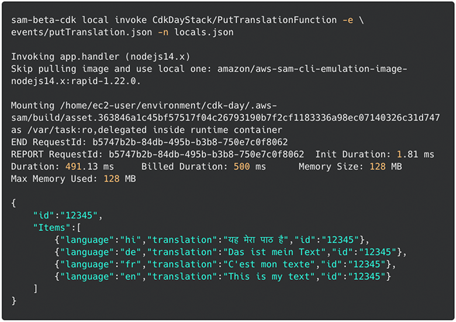Click Max Memory Used value '128 MB'

click(x=119, y=179)
